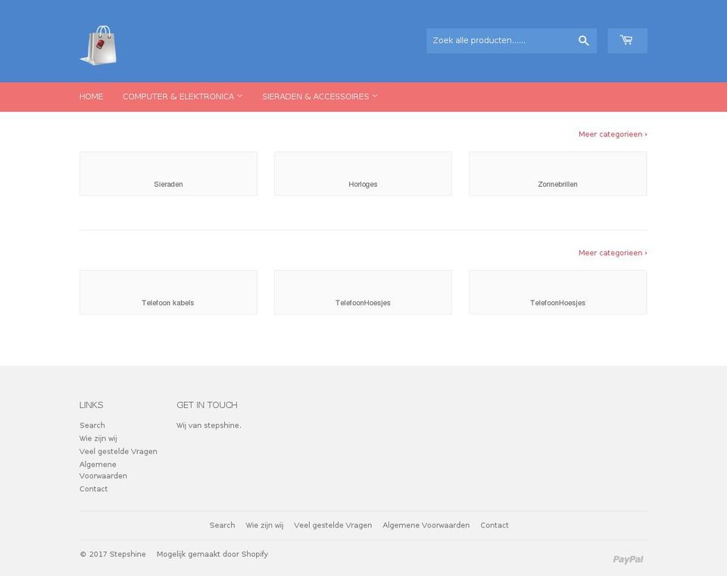Open the Telefoon kabels category tile
The image size is (727, 576).
coord(168,292)
